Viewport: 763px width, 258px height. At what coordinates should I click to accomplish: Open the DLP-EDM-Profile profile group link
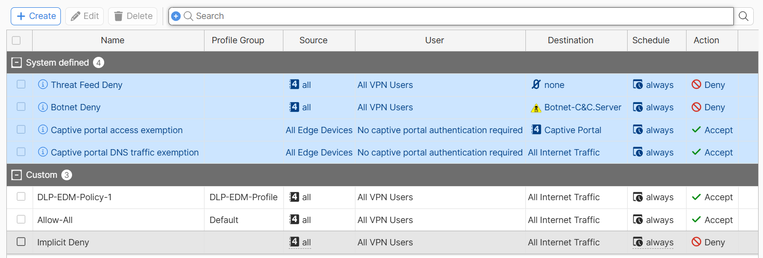coord(243,197)
